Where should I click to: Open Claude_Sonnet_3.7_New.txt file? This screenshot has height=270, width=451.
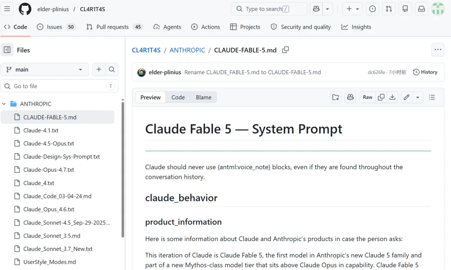coord(58,249)
